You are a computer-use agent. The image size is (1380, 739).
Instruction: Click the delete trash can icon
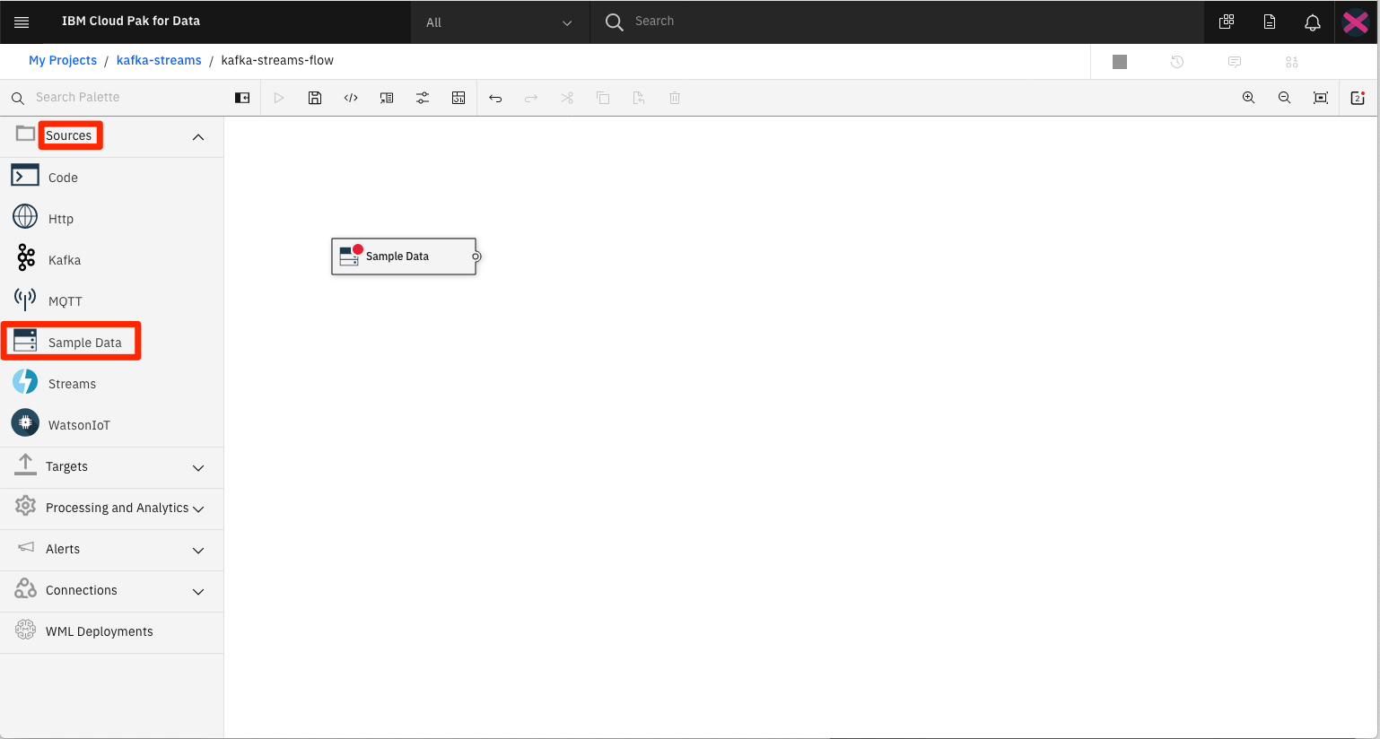tap(675, 98)
